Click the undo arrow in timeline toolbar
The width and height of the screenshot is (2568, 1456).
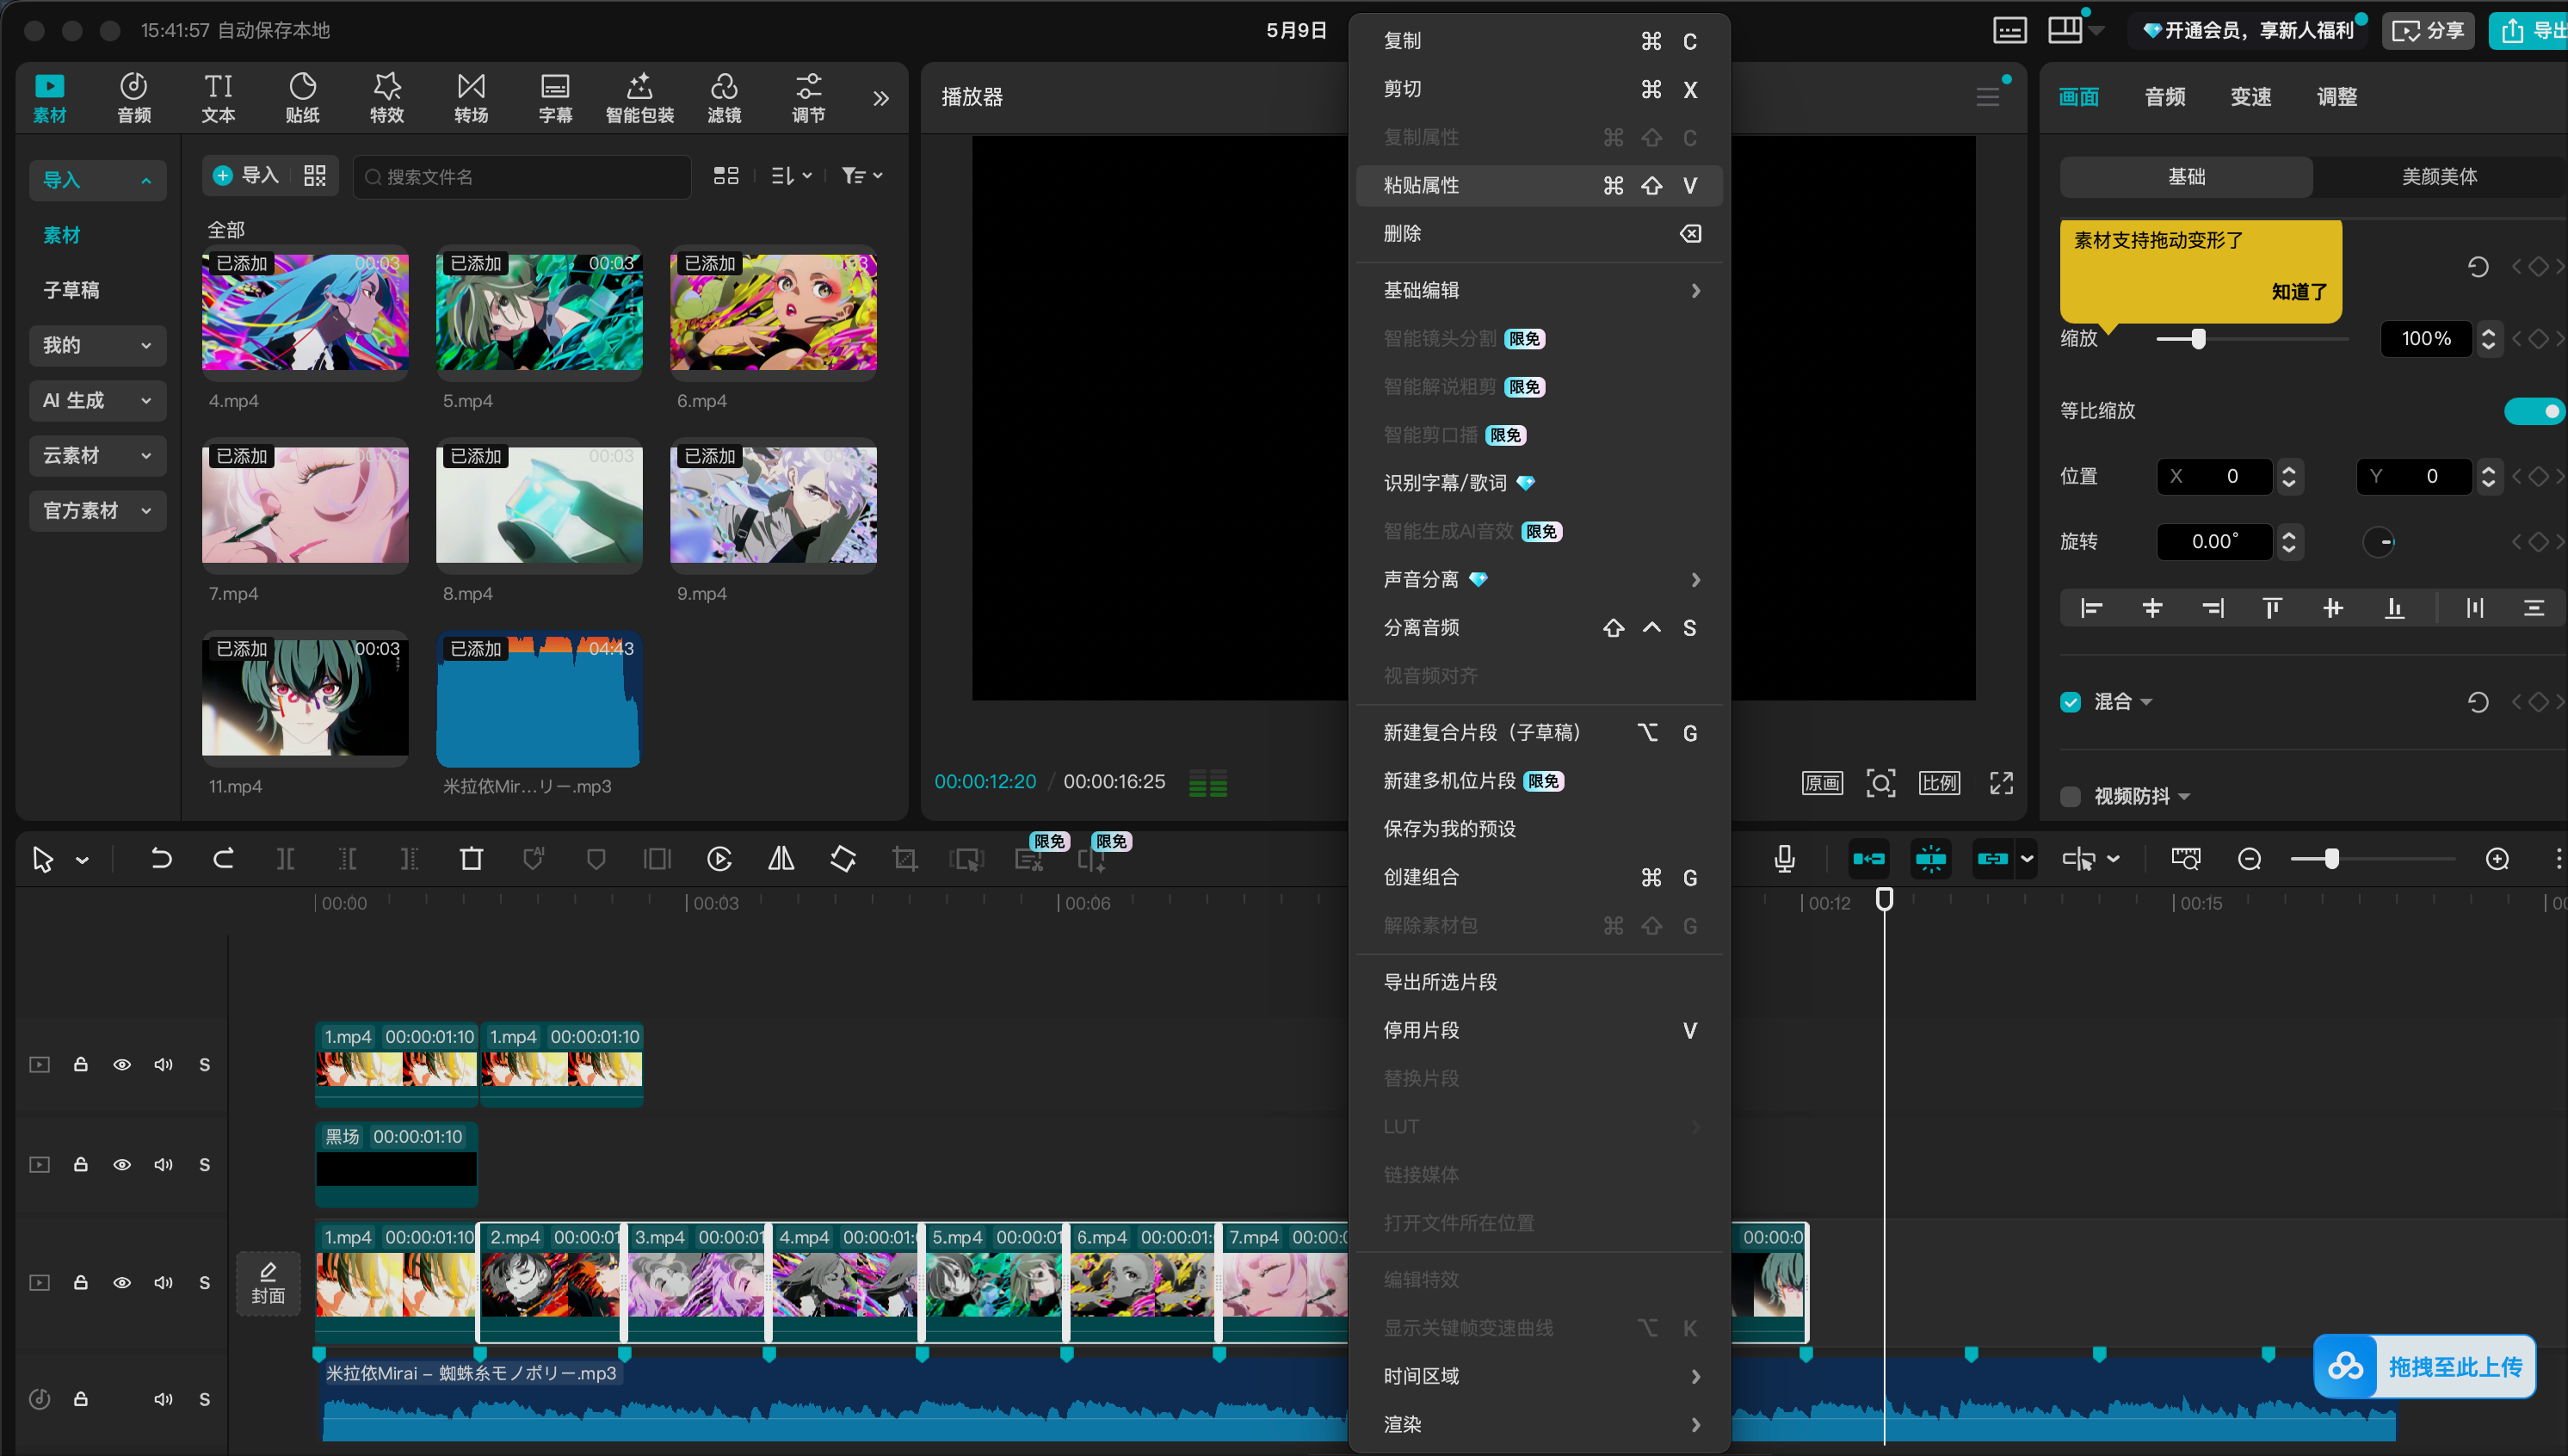161,859
